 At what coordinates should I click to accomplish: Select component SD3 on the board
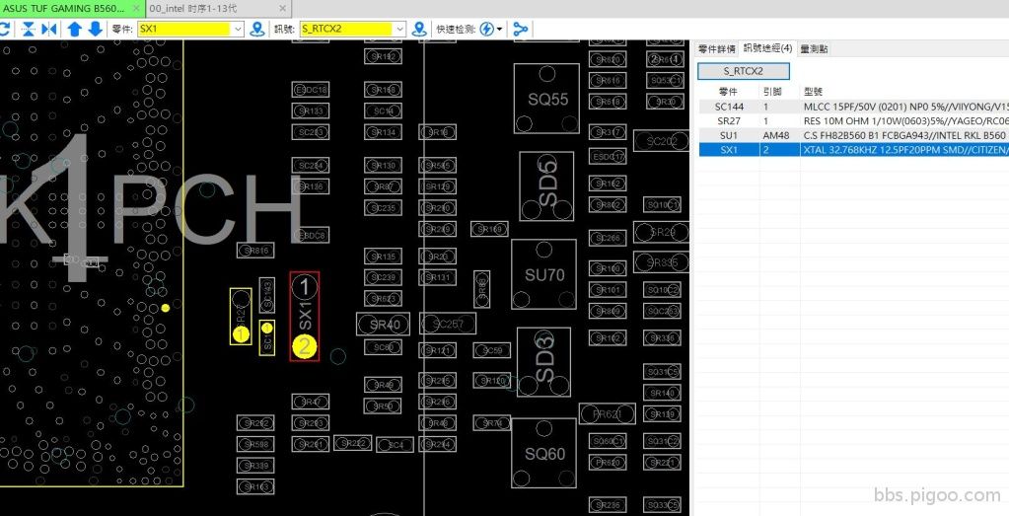543,362
